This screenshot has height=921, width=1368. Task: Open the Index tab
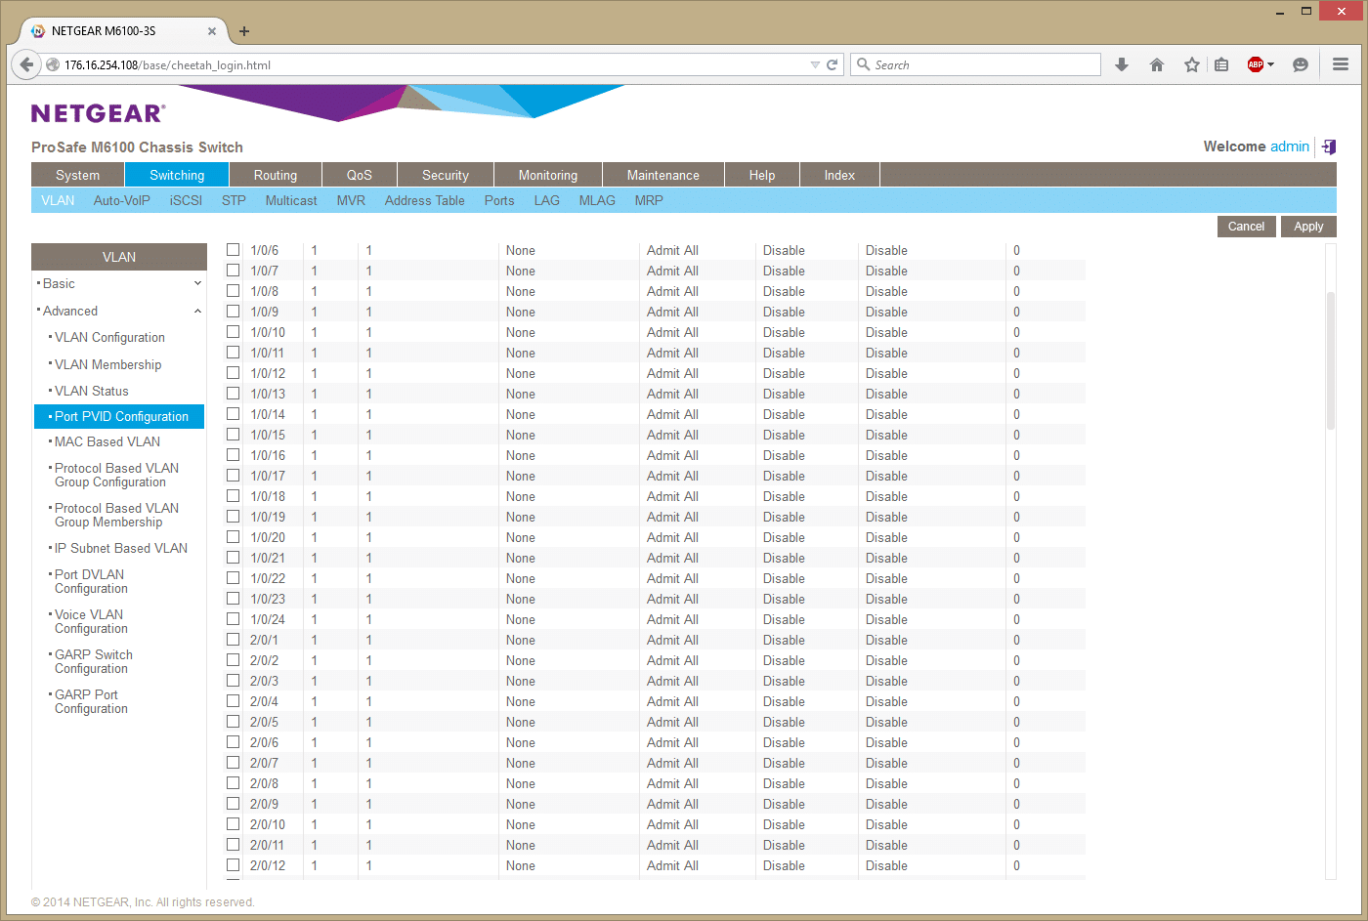pyautogui.click(x=839, y=175)
